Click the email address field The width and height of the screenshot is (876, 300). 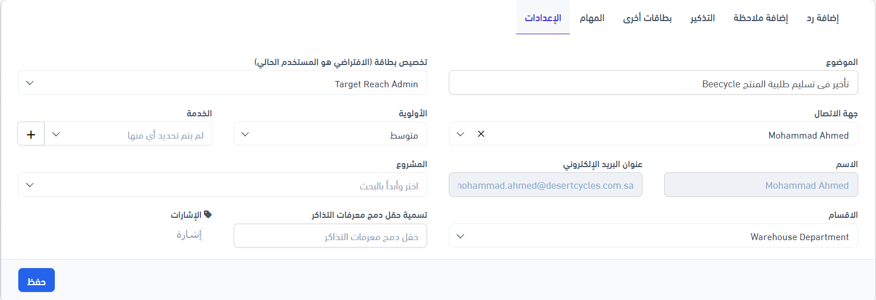pos(545,185)
